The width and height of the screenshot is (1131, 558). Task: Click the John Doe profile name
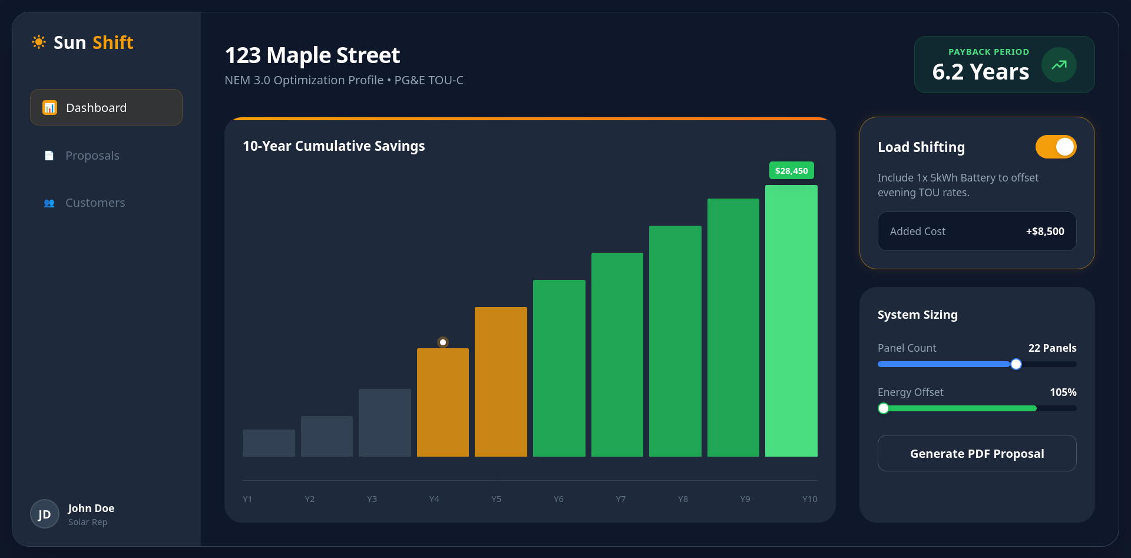(91, 509)
